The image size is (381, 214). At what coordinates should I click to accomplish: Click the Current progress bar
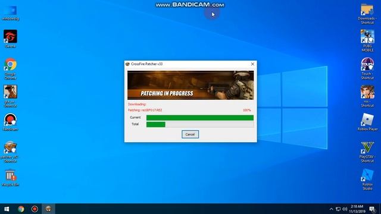[200, 118]
